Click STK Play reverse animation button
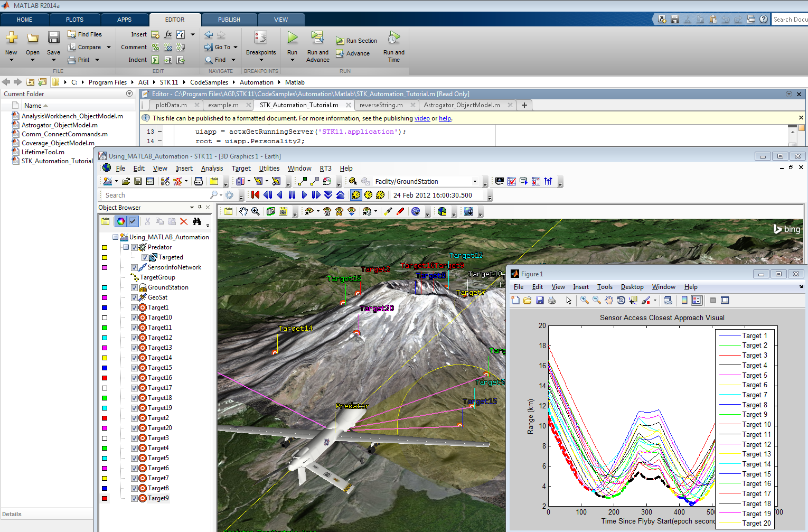Image resolution: width=808 pixels, height=532 pixels. pyautogui.click(x=280, y=195)
